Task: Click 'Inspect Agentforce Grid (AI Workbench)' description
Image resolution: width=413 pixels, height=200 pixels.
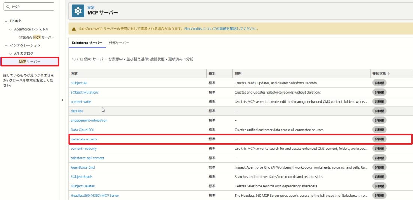Action: tap(301, 167)
